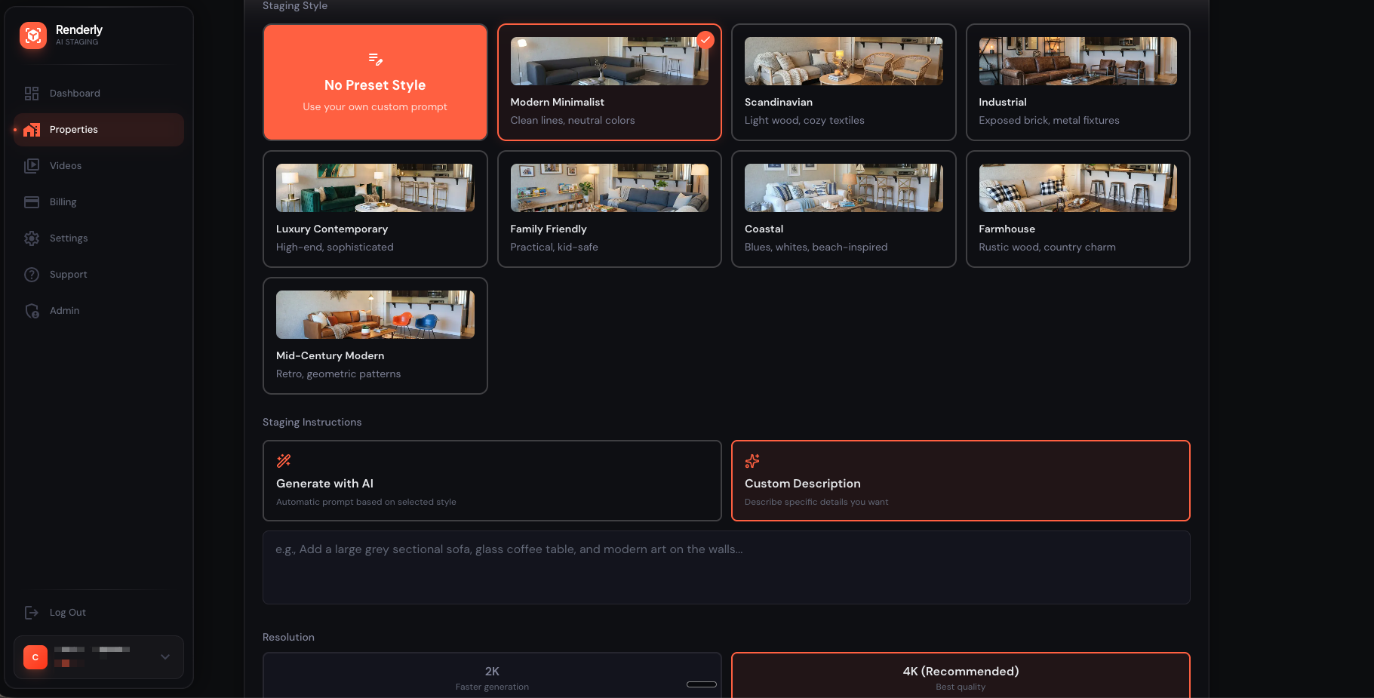The width and height of the screenshot is (1374, 698).
Task: Open Dashboard via its grid icon
Action: pos(32,94)
